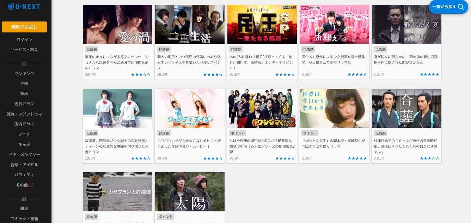The width and height of the screenshot is (471, 223).
Task: Open 世界は今日から君のもの thumbnail
Action: pos(334,108)
